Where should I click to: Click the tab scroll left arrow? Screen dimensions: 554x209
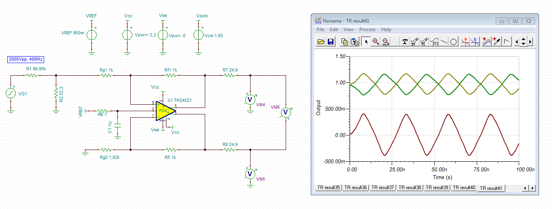[525, 188]
